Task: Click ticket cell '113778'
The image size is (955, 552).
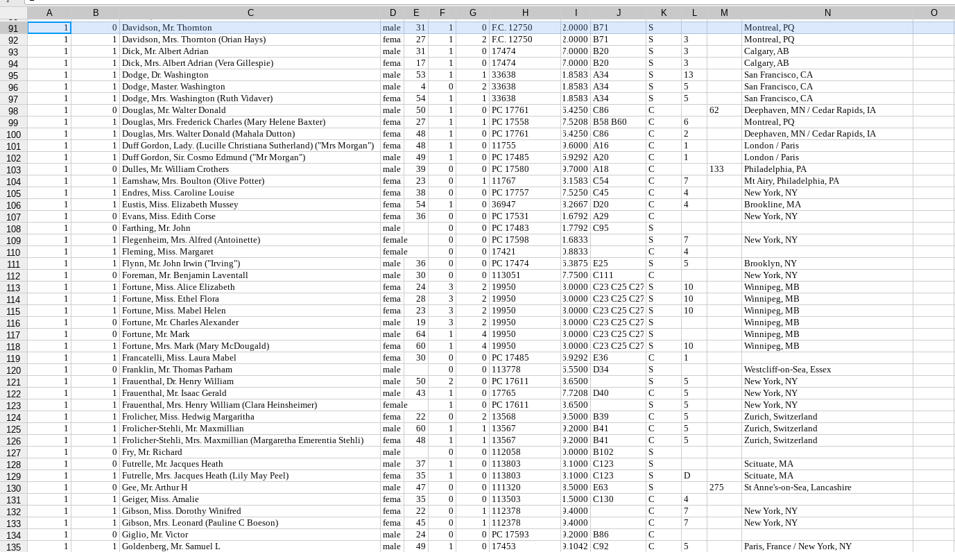Action: tap(525, 370)
